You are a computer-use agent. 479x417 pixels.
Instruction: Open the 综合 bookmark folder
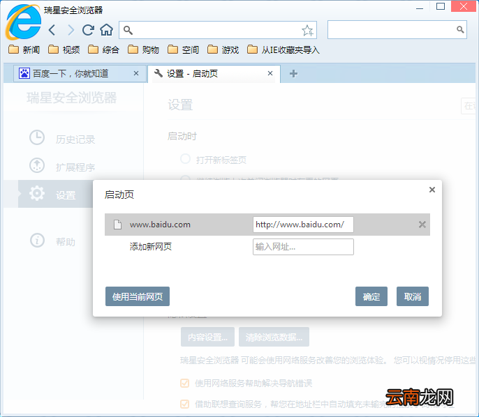point(103,50)
